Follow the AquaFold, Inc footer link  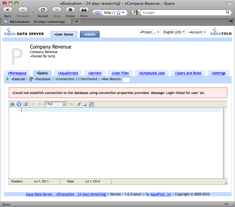click(x=161, y=194)
